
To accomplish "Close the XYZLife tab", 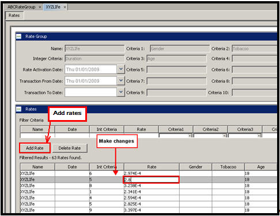I will click(x=65, y=7).
